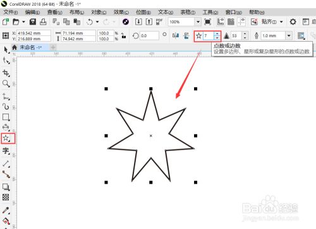Viewport: 316px width, 229px height.
Task: Open the 查看 menu
Action: pyautogui.click(x=54, y=12)
